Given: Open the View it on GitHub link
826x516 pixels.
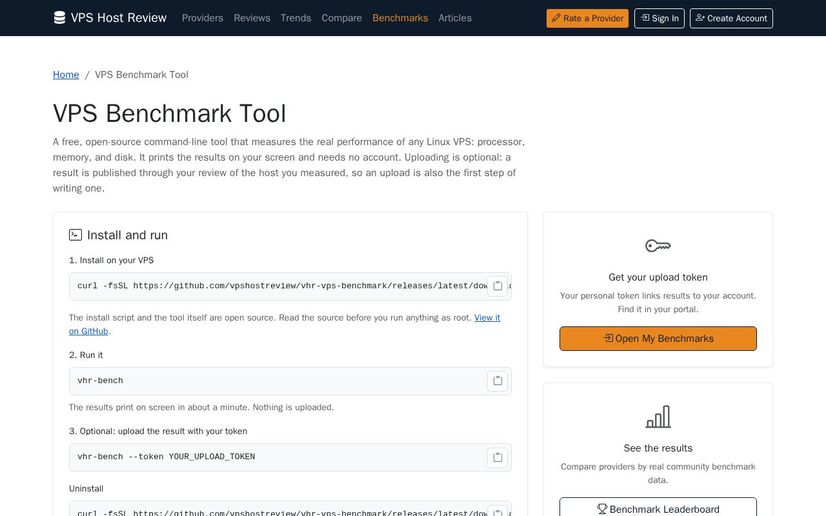Looking at the screenshot, I should pyautogui.click(x=487, y=317).
